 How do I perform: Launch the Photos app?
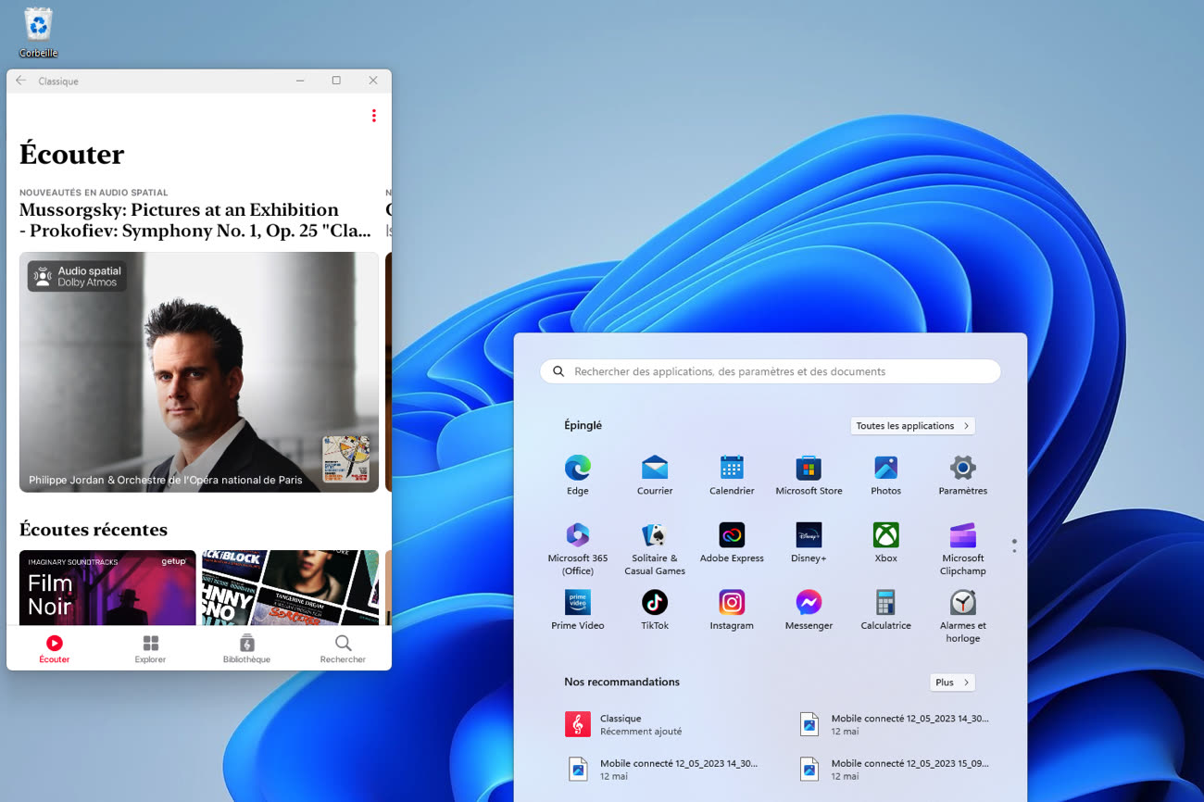click(x=885, y=475)
